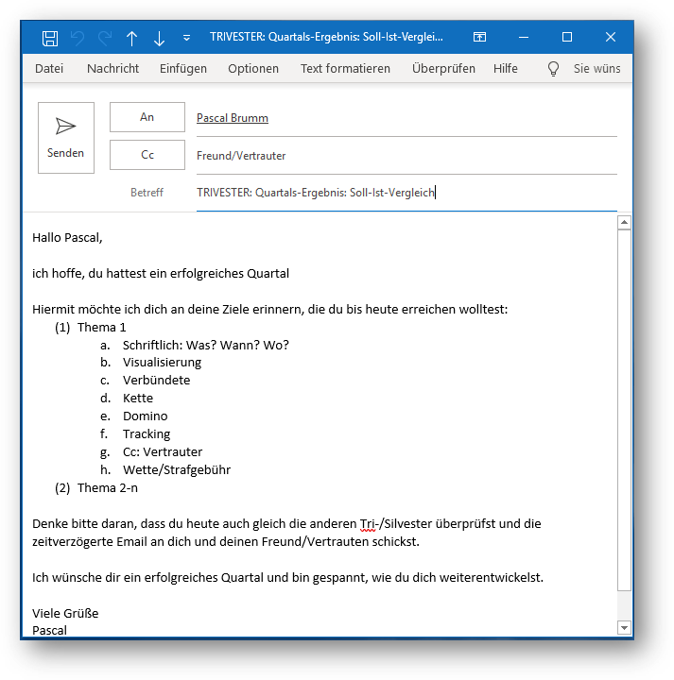Click the scroll down arrow of the message body
The image size is (674, 680).
coord(624,627)
